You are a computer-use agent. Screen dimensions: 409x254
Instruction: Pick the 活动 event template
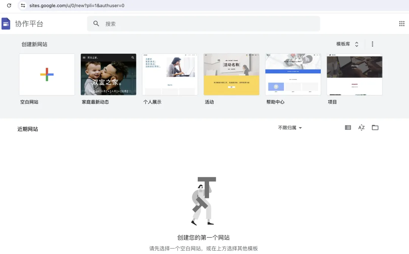pyautogui.click(x=231, y=74)
